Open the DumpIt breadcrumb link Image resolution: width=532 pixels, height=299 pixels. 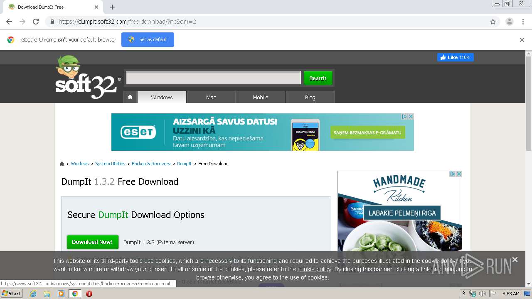pyautogui.click(x=185, y=164)
